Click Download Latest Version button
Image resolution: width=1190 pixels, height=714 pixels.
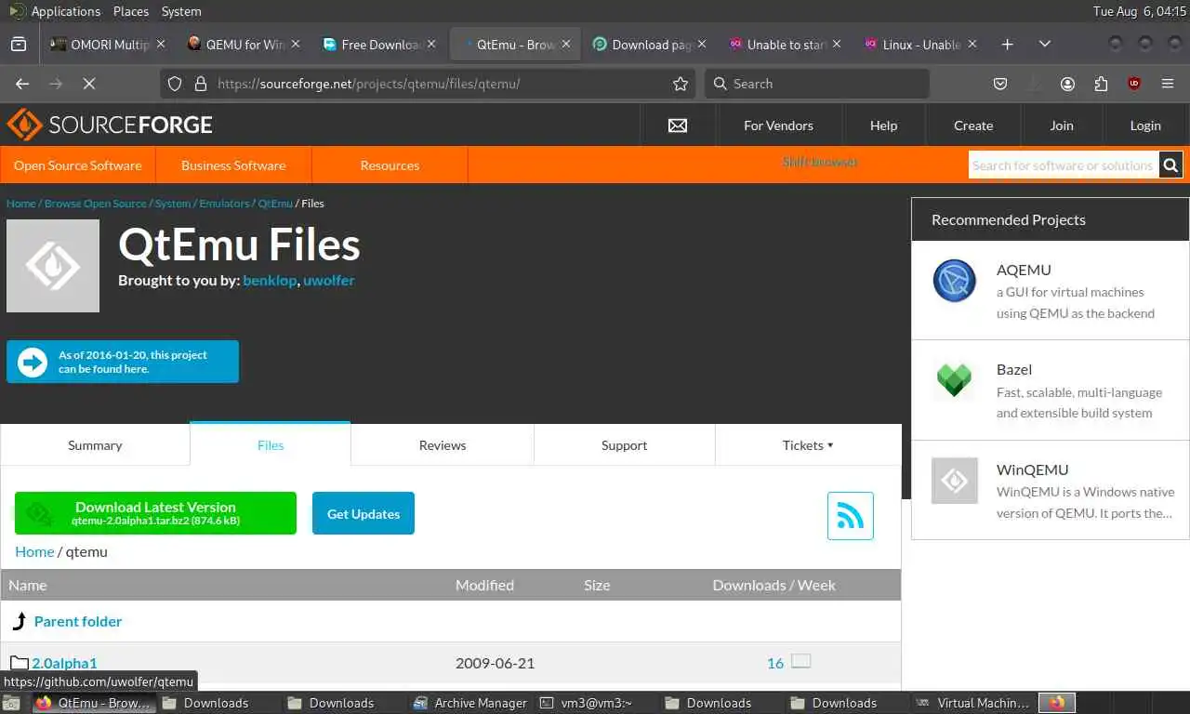pyautogui.click(x=155, y=513)
